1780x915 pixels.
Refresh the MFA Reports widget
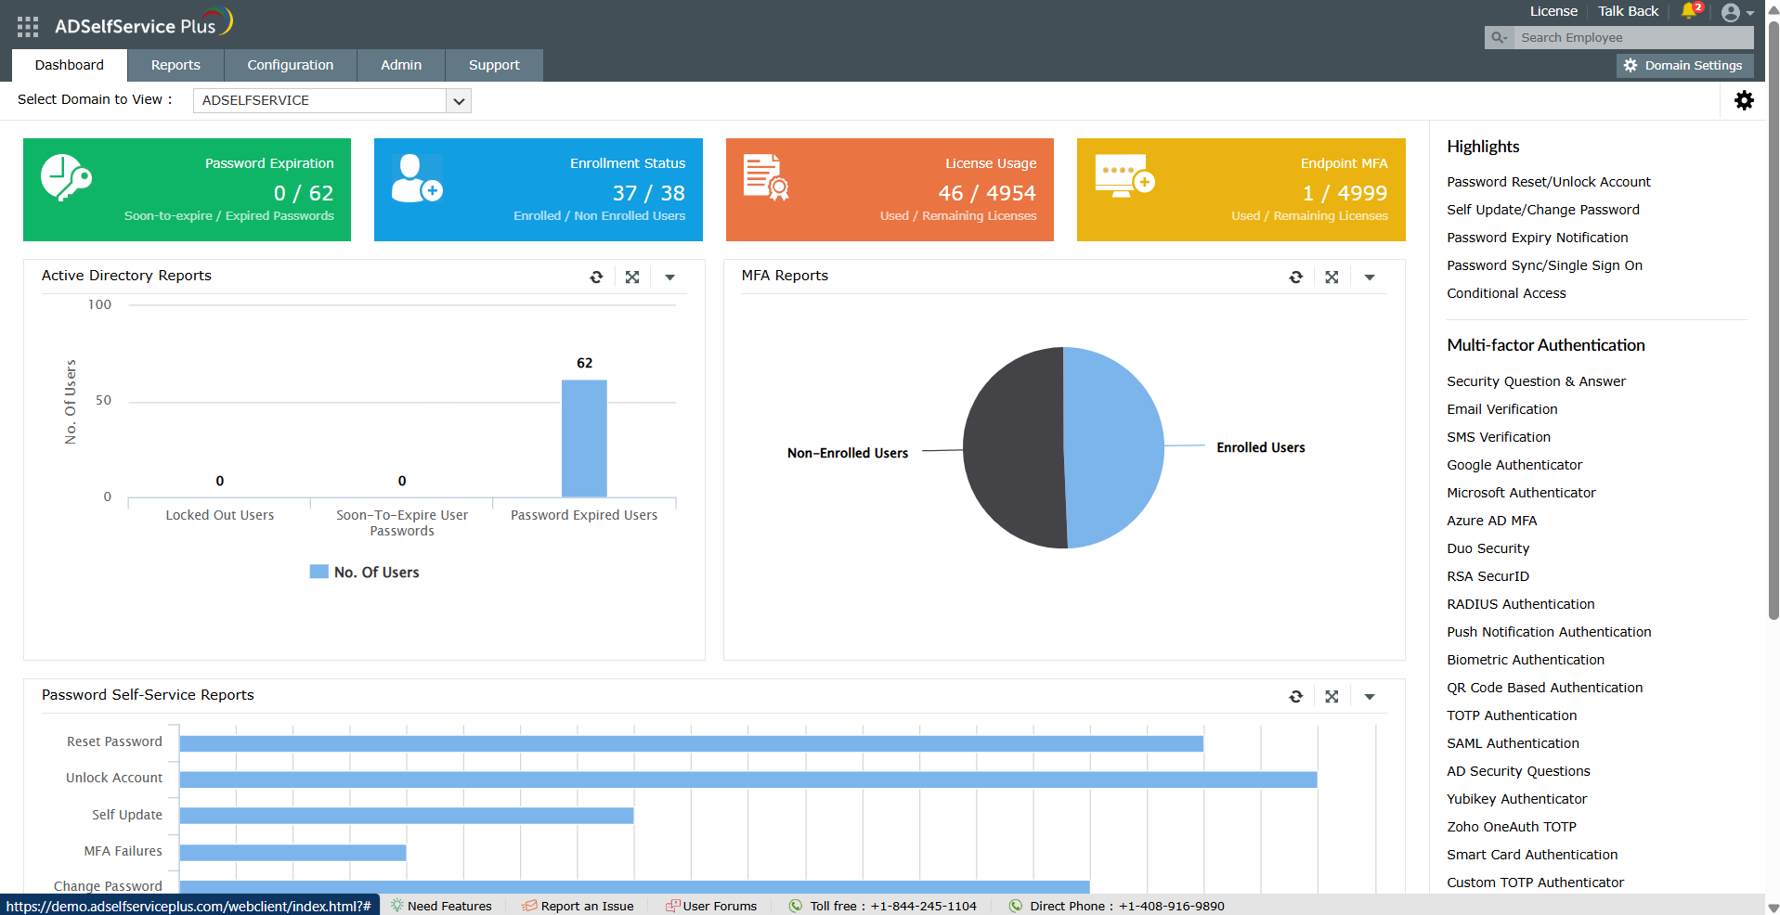(x=1296, y=277)
